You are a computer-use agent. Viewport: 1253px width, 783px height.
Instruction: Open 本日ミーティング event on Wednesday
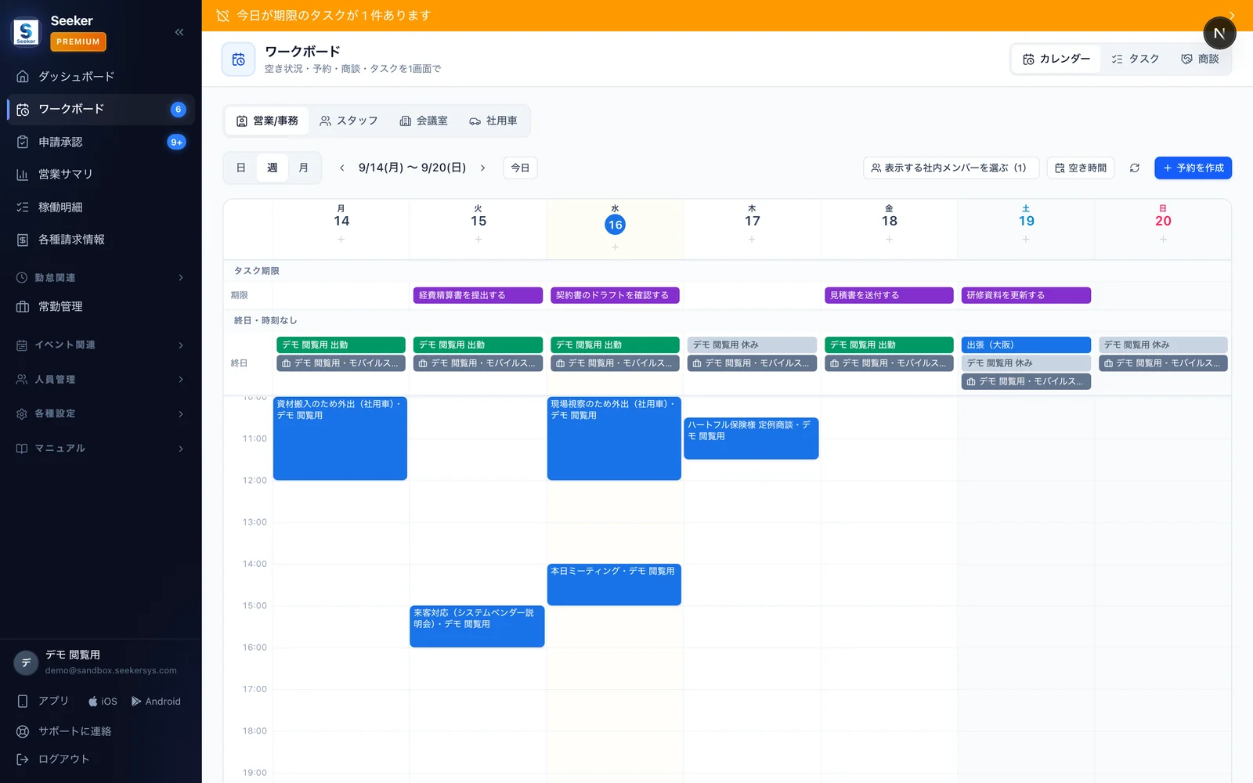(614, 584)
